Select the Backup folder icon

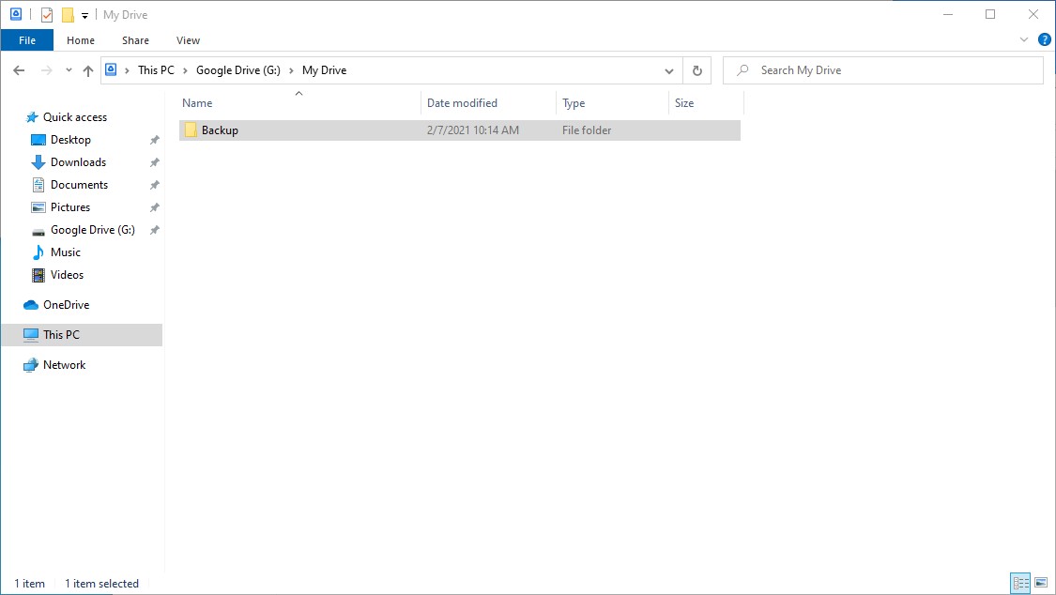tap(191, 130)
